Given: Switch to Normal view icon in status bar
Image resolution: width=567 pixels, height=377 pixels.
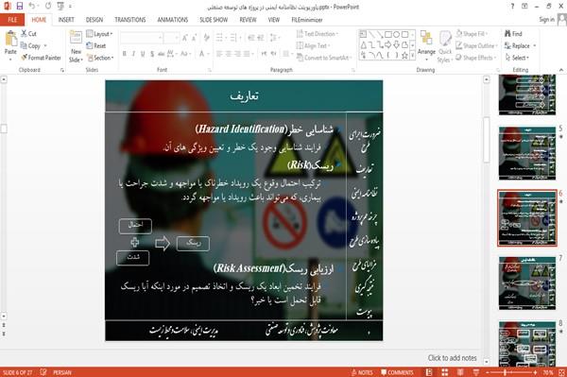Looking at the screenshot, I should (x=429, y=372).
